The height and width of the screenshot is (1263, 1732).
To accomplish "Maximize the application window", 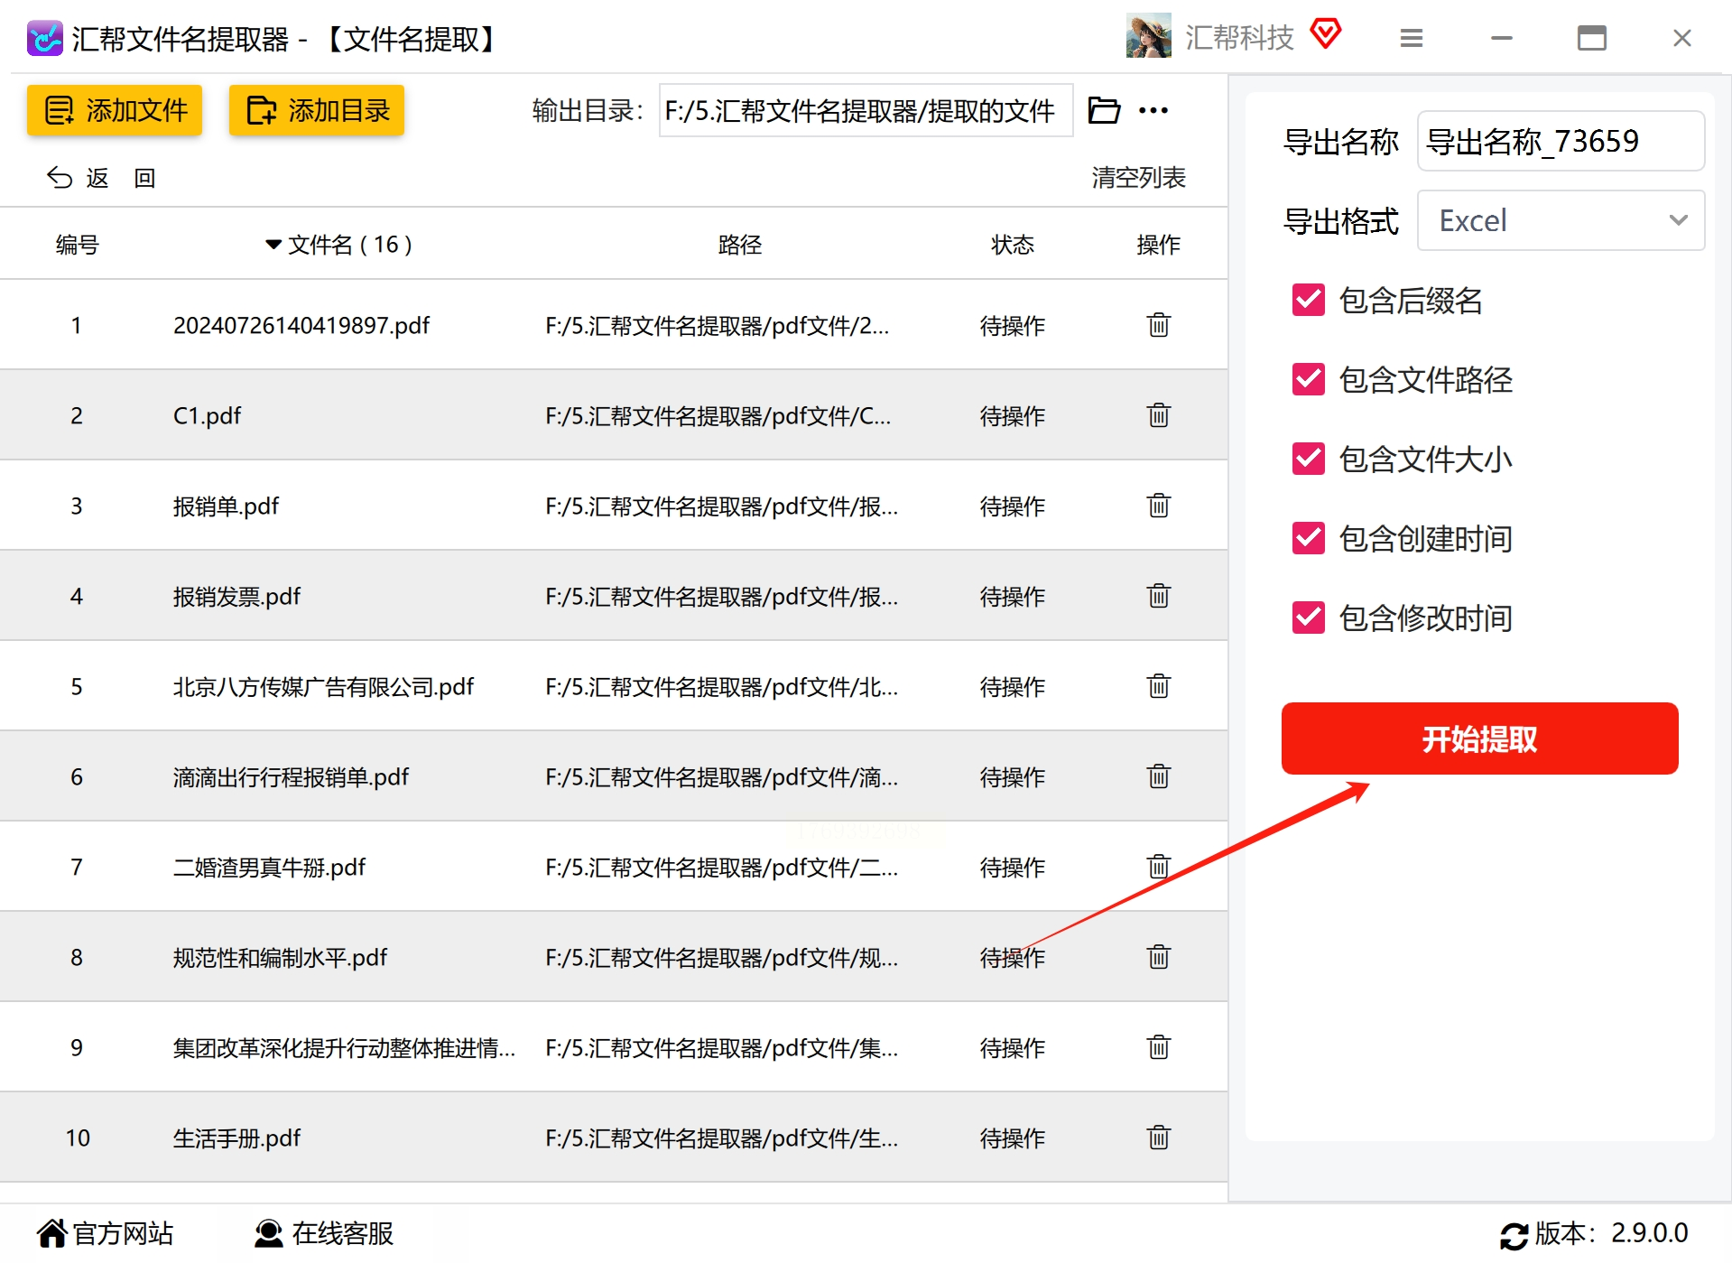I will pyautogui.click(x=1592, y=38).
